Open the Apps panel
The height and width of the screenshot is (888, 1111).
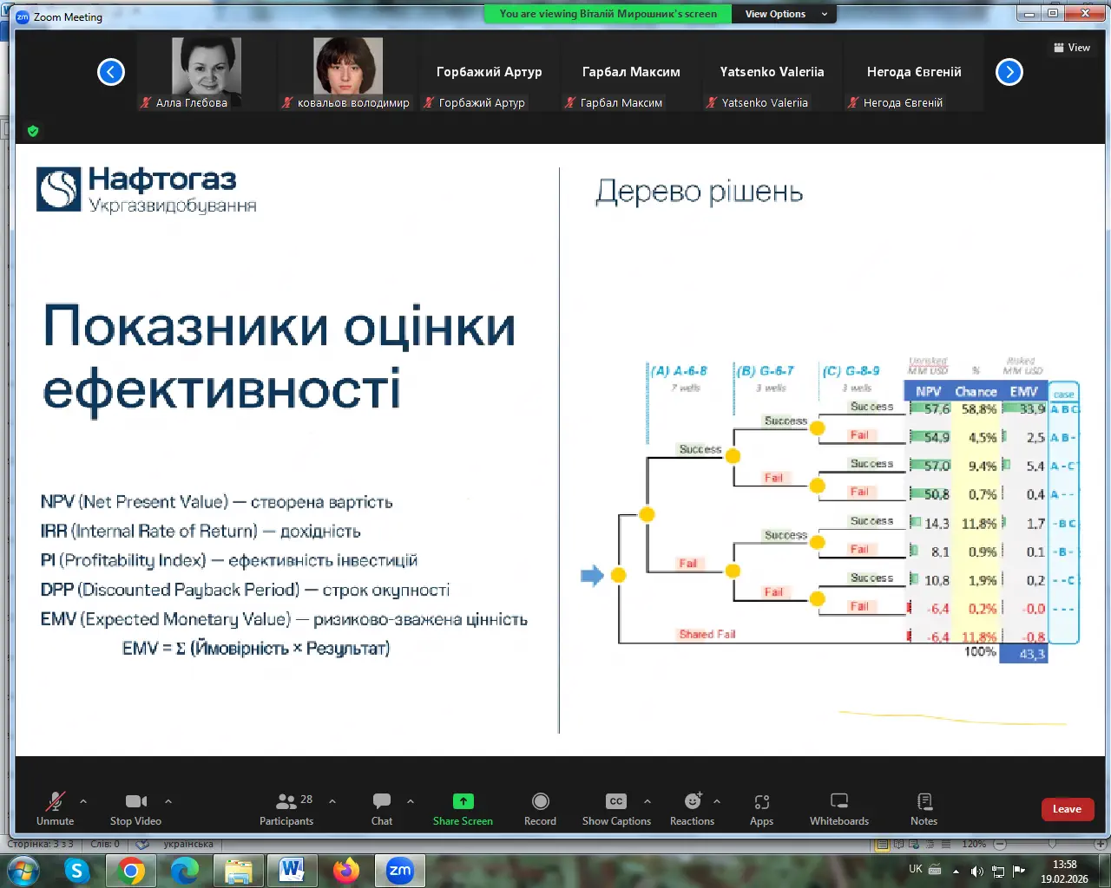click(x=761, y=807)
